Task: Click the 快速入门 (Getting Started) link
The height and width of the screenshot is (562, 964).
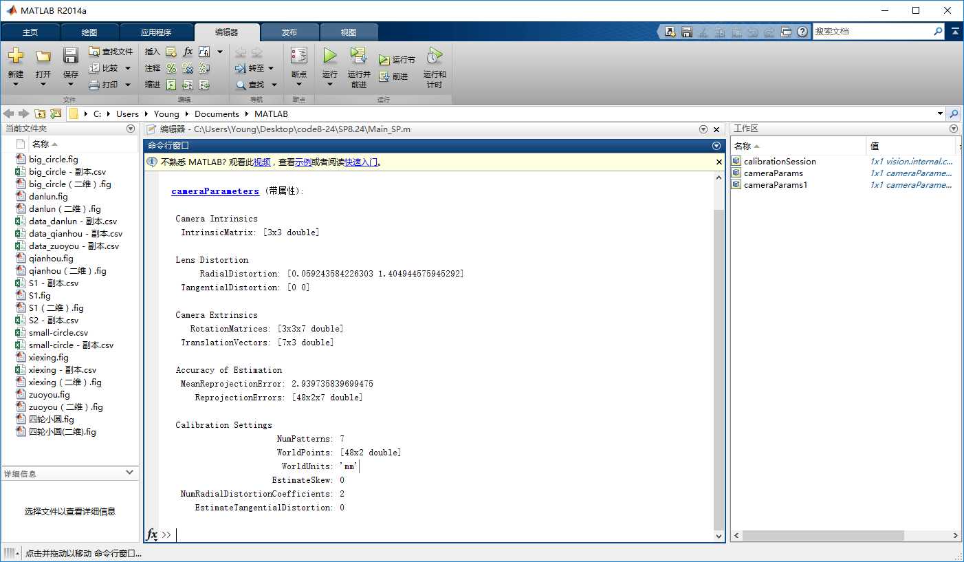Action: point(361,162)
